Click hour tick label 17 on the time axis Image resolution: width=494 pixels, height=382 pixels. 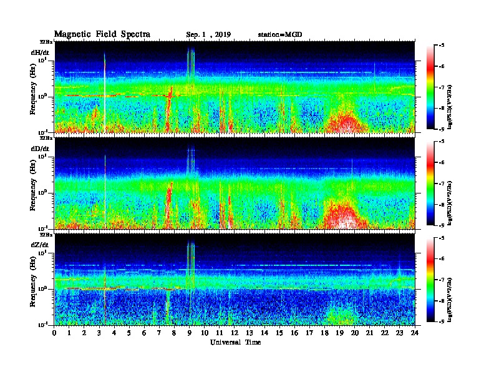tap(310, 333)
